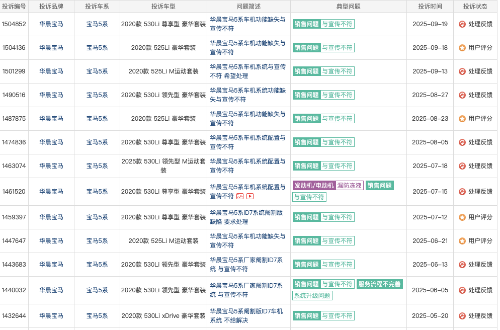Viewport: 500px width, 330px height.
Task: Click the 处理反馈 status icon for complaint 1443683
Action: point(462,265)
